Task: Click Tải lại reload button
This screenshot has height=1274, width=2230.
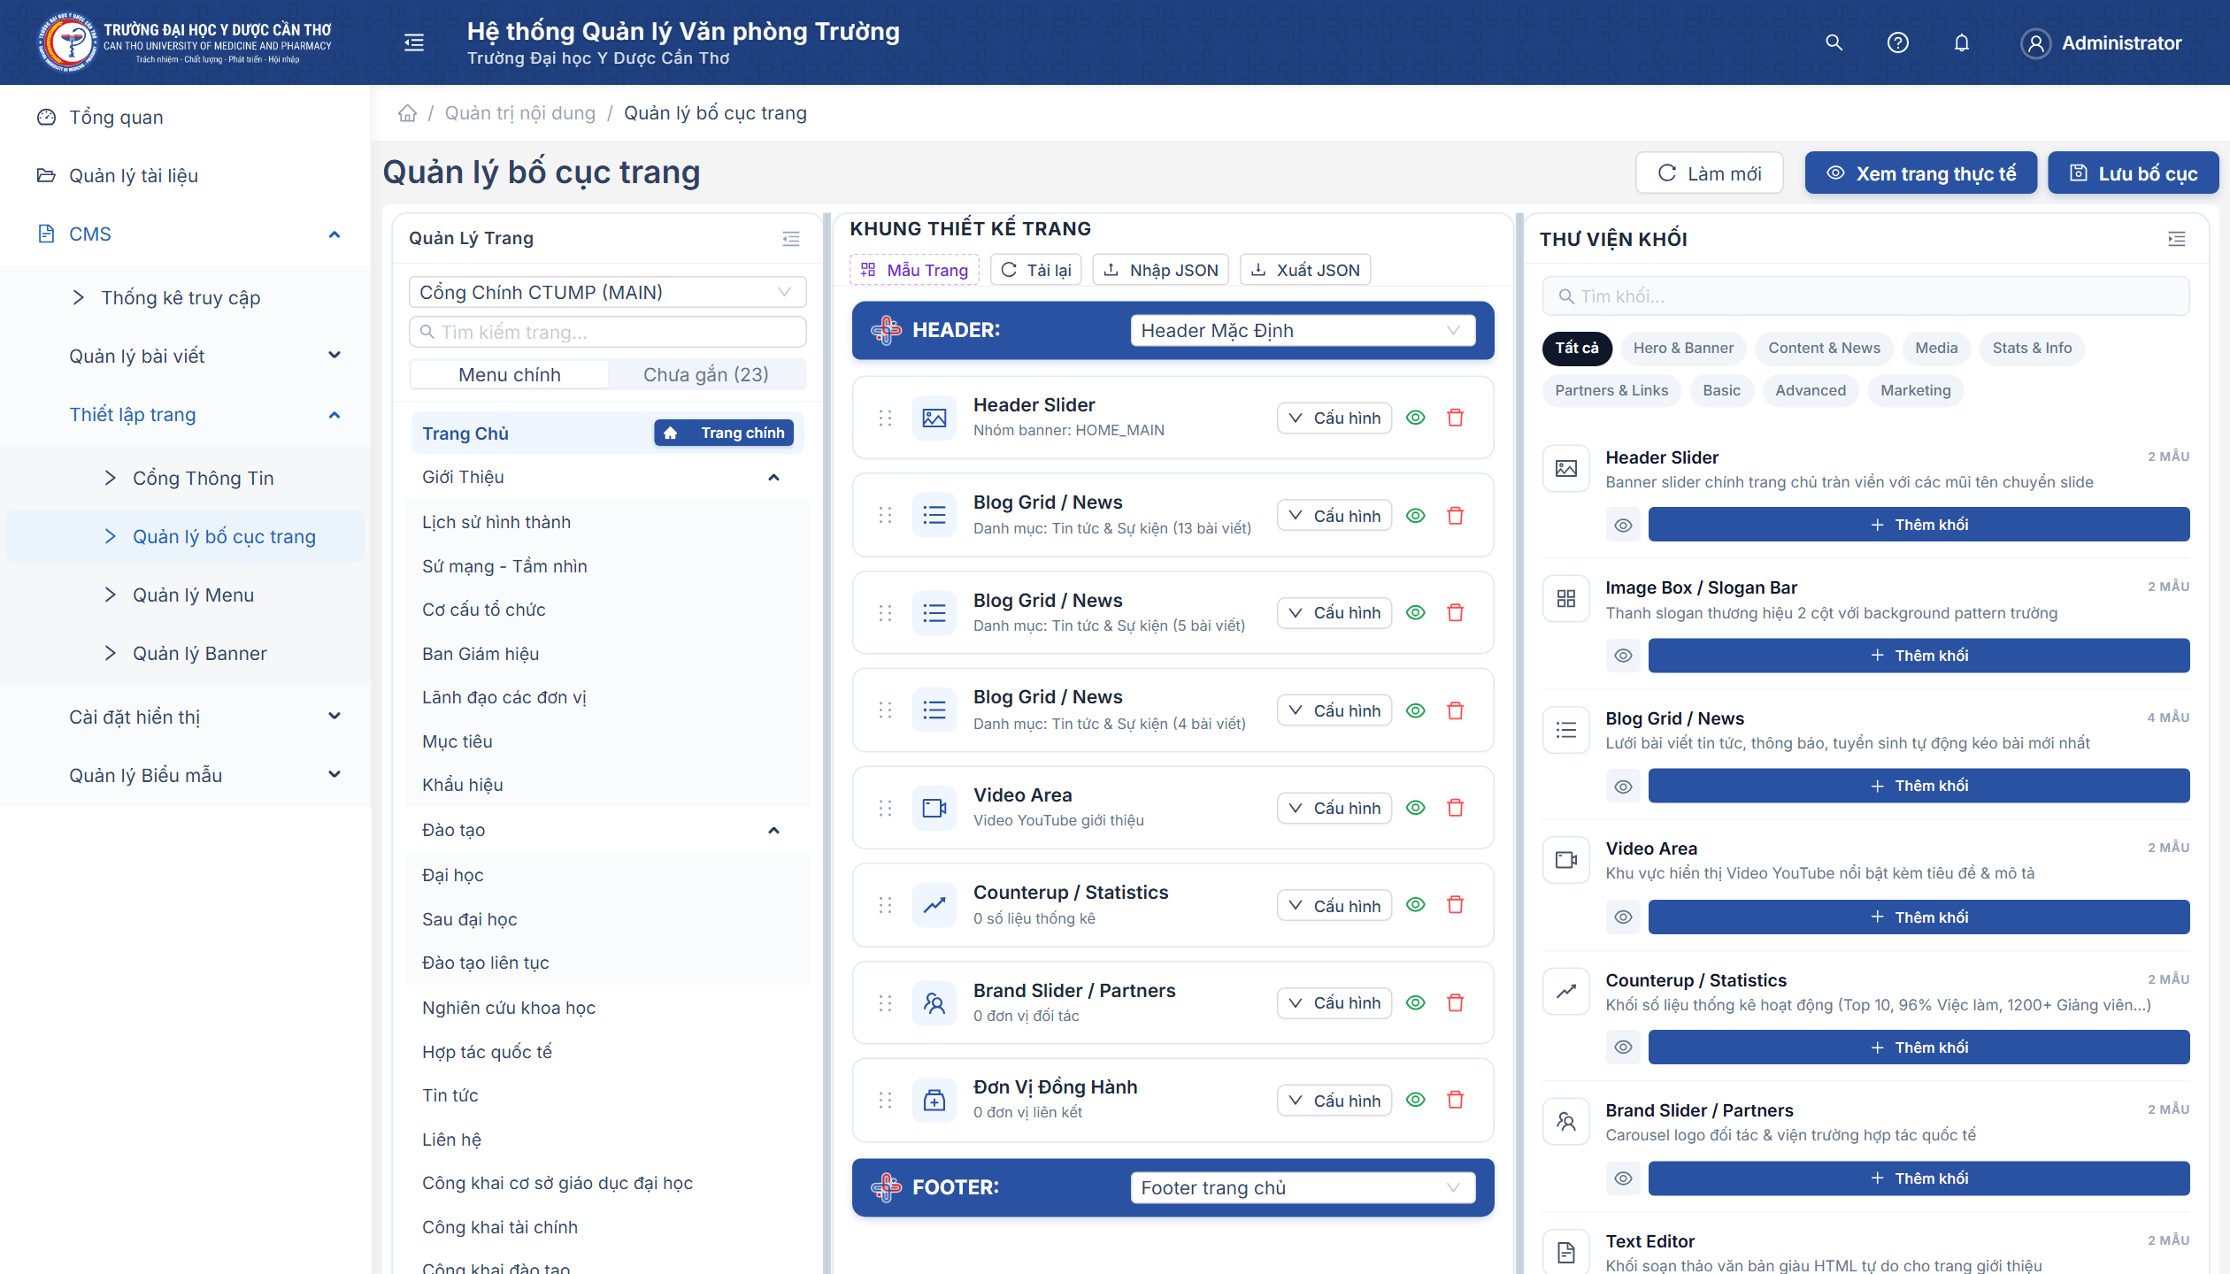Action: 1036,270
